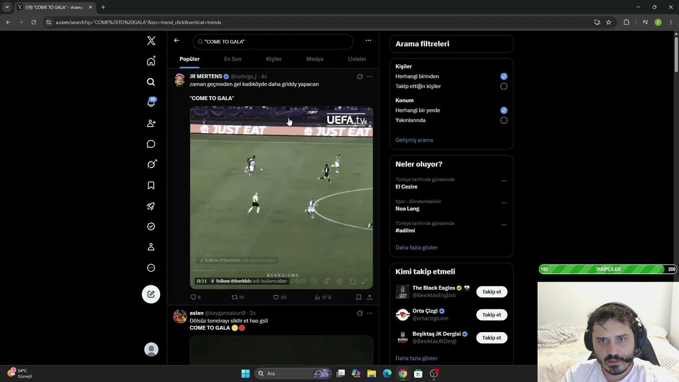The height and width of the screenshot is (382, 679).
Task: Compose a new post with the round button
Action: click(151, 294)
